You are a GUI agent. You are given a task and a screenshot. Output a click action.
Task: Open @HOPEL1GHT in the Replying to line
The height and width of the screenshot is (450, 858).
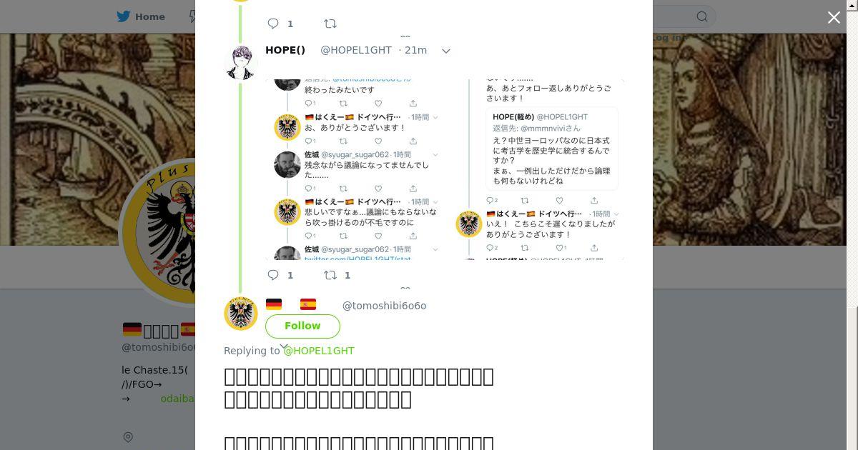[319, 351]
